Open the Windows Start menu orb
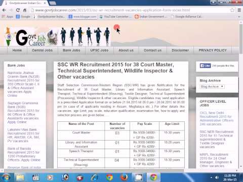Viewport: 243px width, 182px height. click(6, 177)
